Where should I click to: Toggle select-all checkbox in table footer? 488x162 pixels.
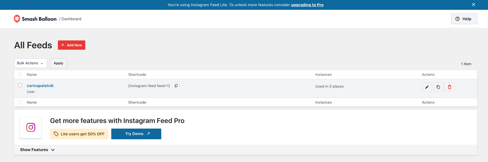(20, 102)
